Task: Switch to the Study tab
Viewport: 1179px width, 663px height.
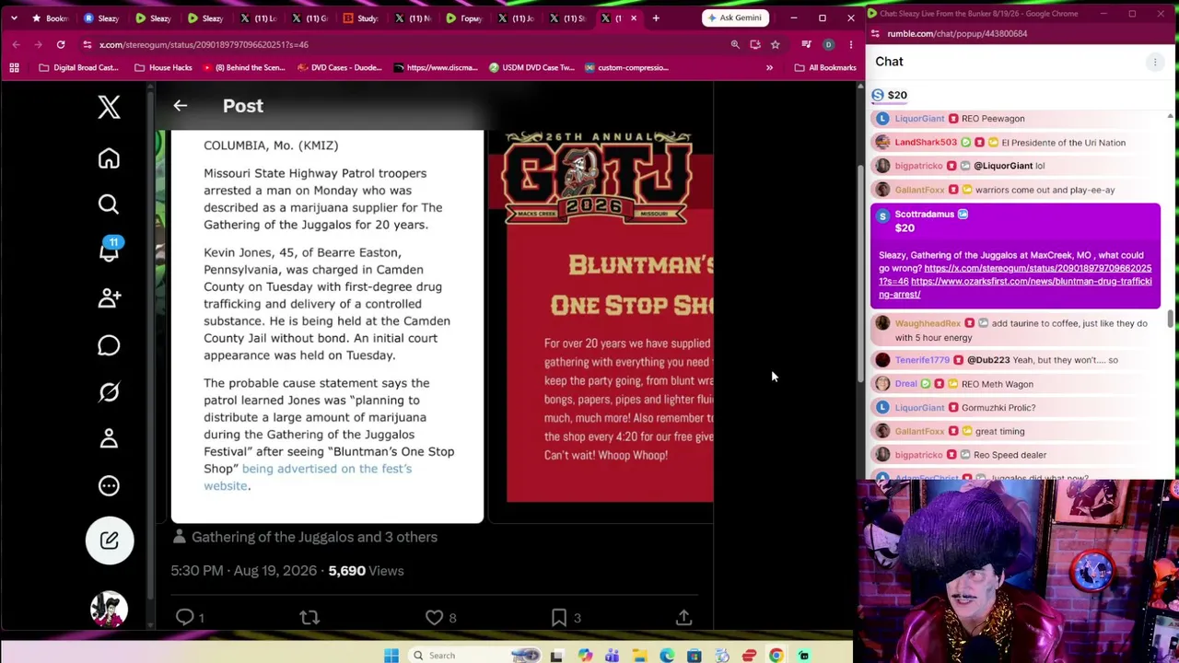Action: (360, 18)
